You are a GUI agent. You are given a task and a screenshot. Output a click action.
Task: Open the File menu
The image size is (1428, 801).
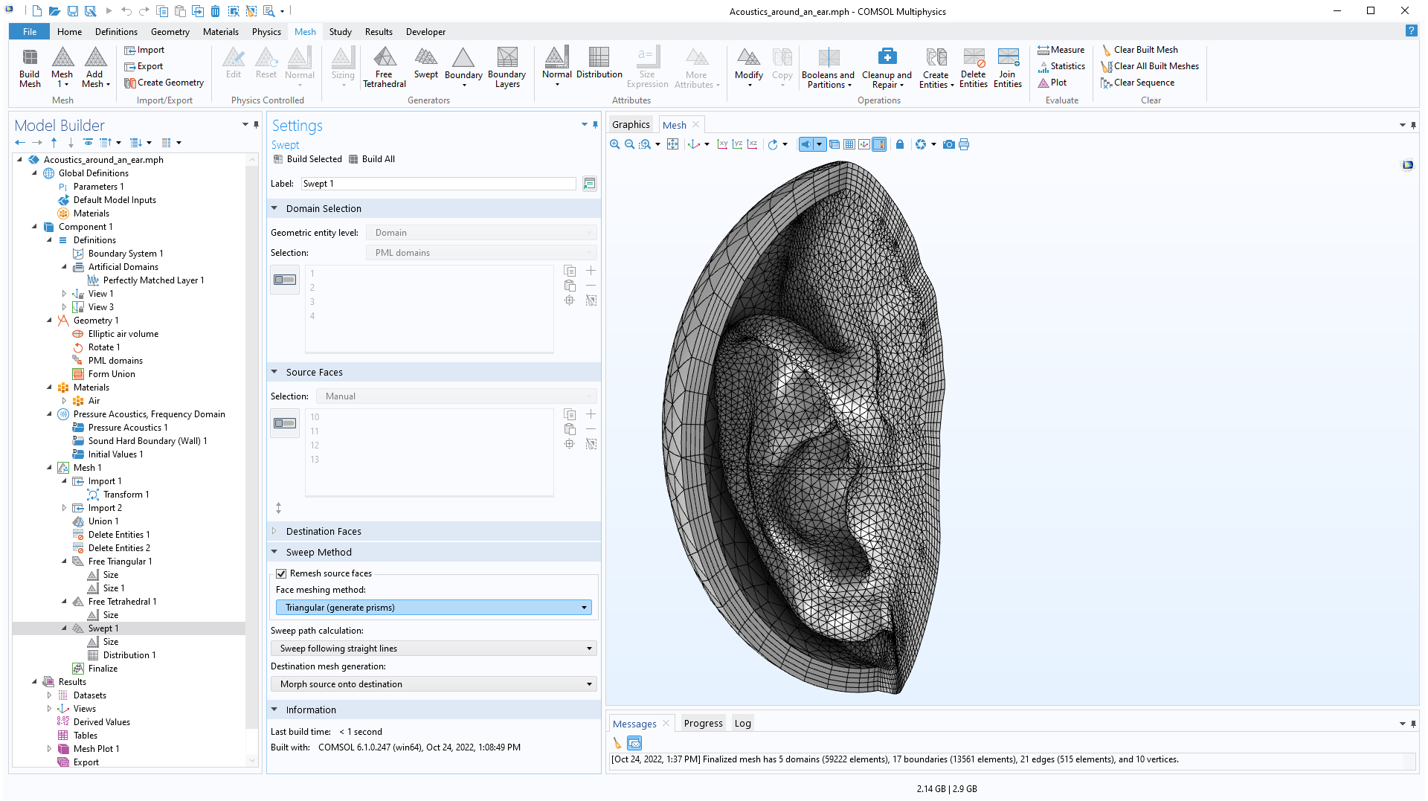click(30, 31)
